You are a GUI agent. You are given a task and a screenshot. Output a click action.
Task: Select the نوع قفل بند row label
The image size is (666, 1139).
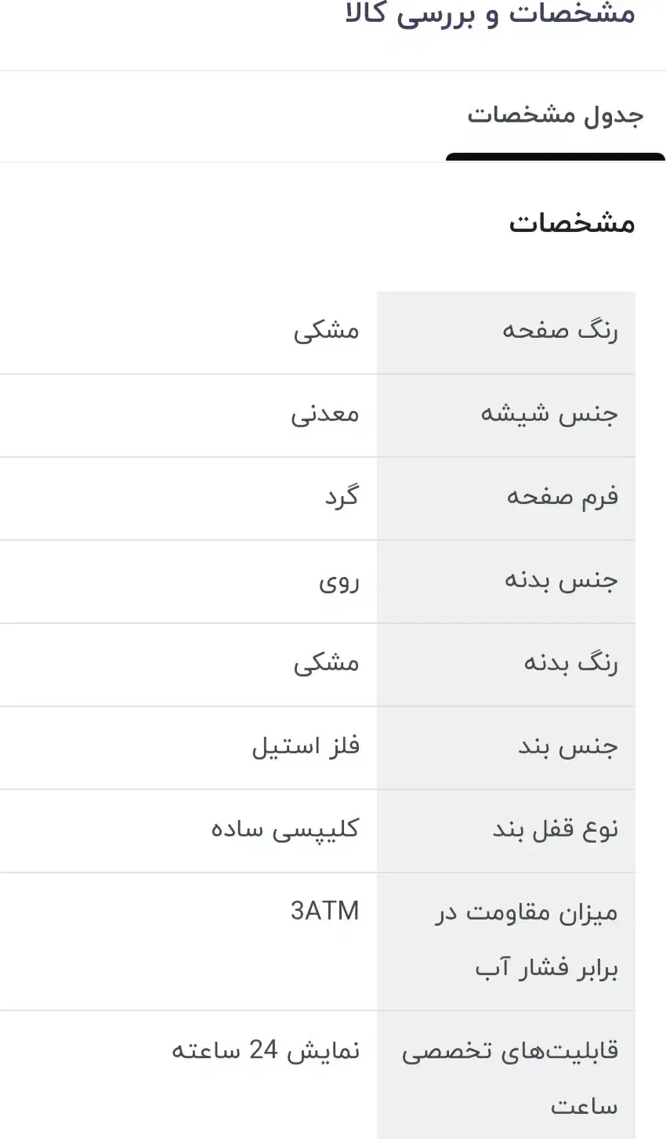(556, 829)
